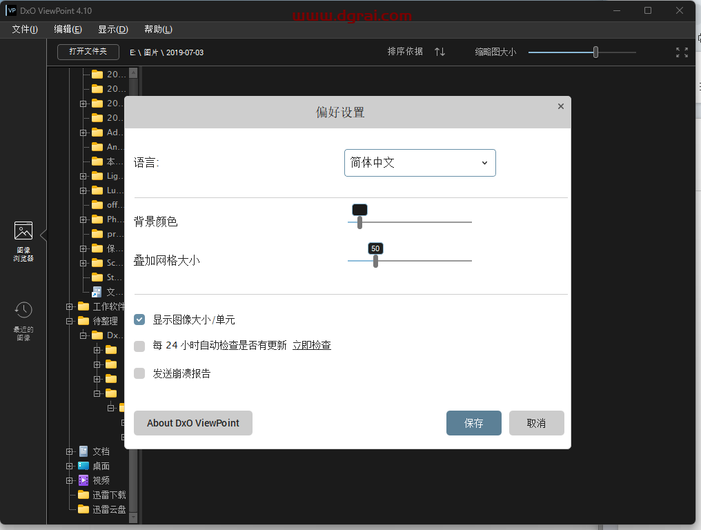Click the Lig... folder icon

pyautogui.click(x=97, y=176)
